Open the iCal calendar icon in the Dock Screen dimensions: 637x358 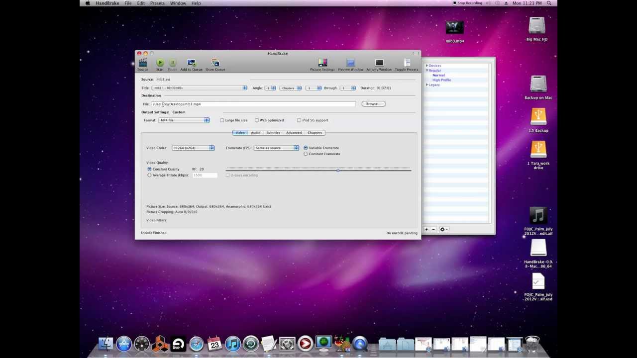click(x=214, y=344)
